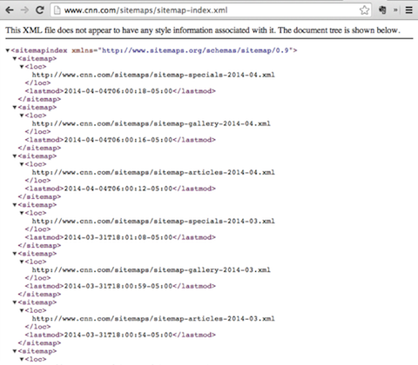418x365 pixels.
Task: Collapse loc node for articles-2014-03
Action: coord(22,310)
